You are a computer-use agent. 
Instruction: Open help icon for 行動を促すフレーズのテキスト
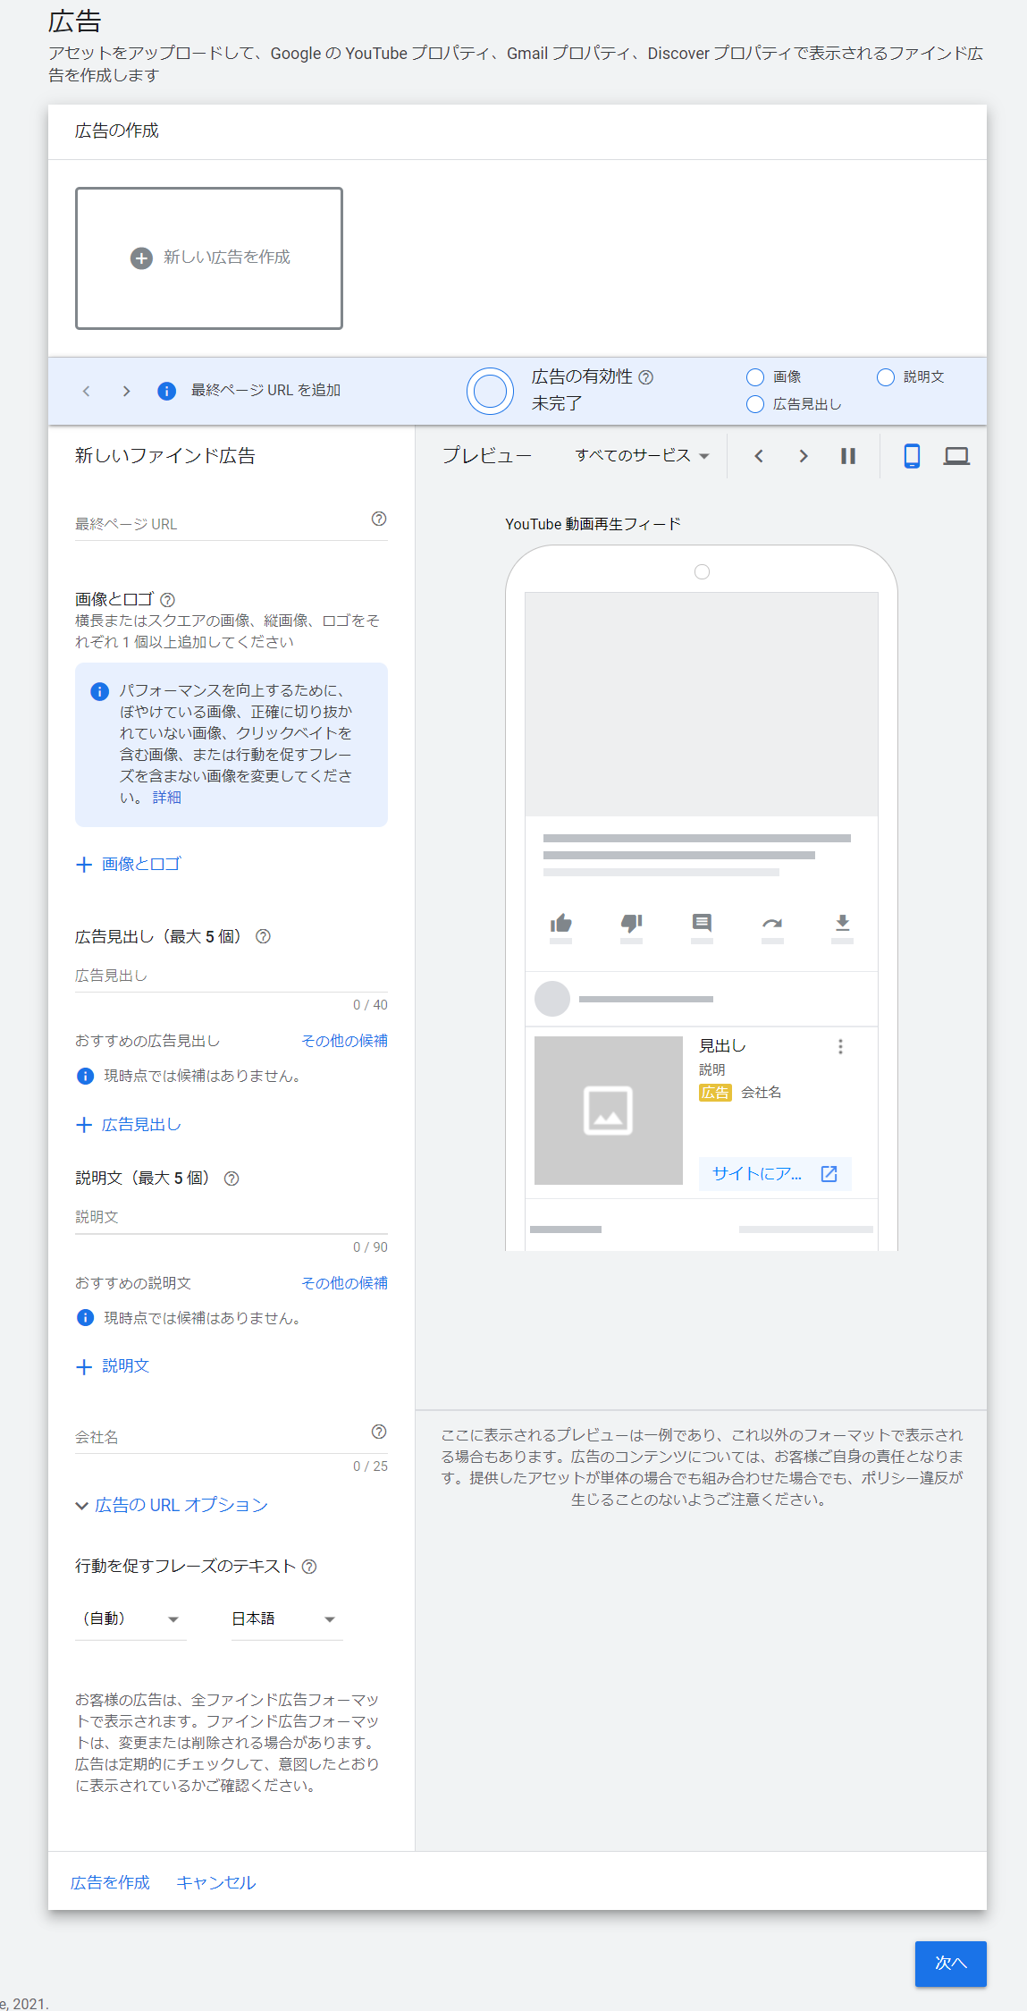coord(309,1567)
